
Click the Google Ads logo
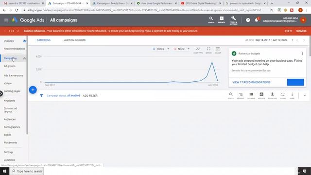28,20
